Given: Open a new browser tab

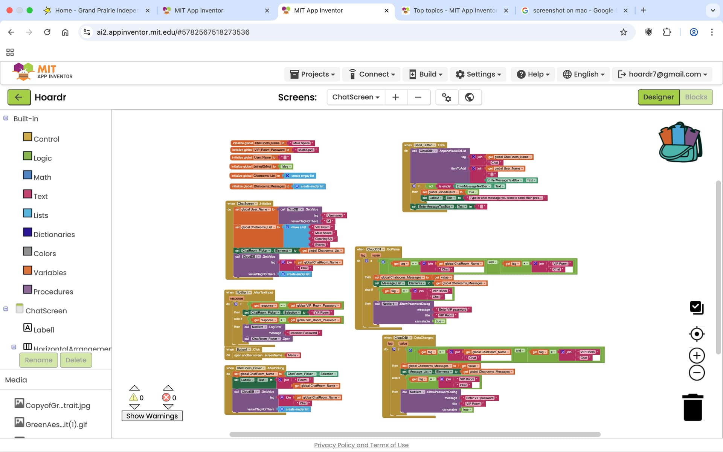Looking at the screenshot, I should pyautogui.click(x=644, y=10).
